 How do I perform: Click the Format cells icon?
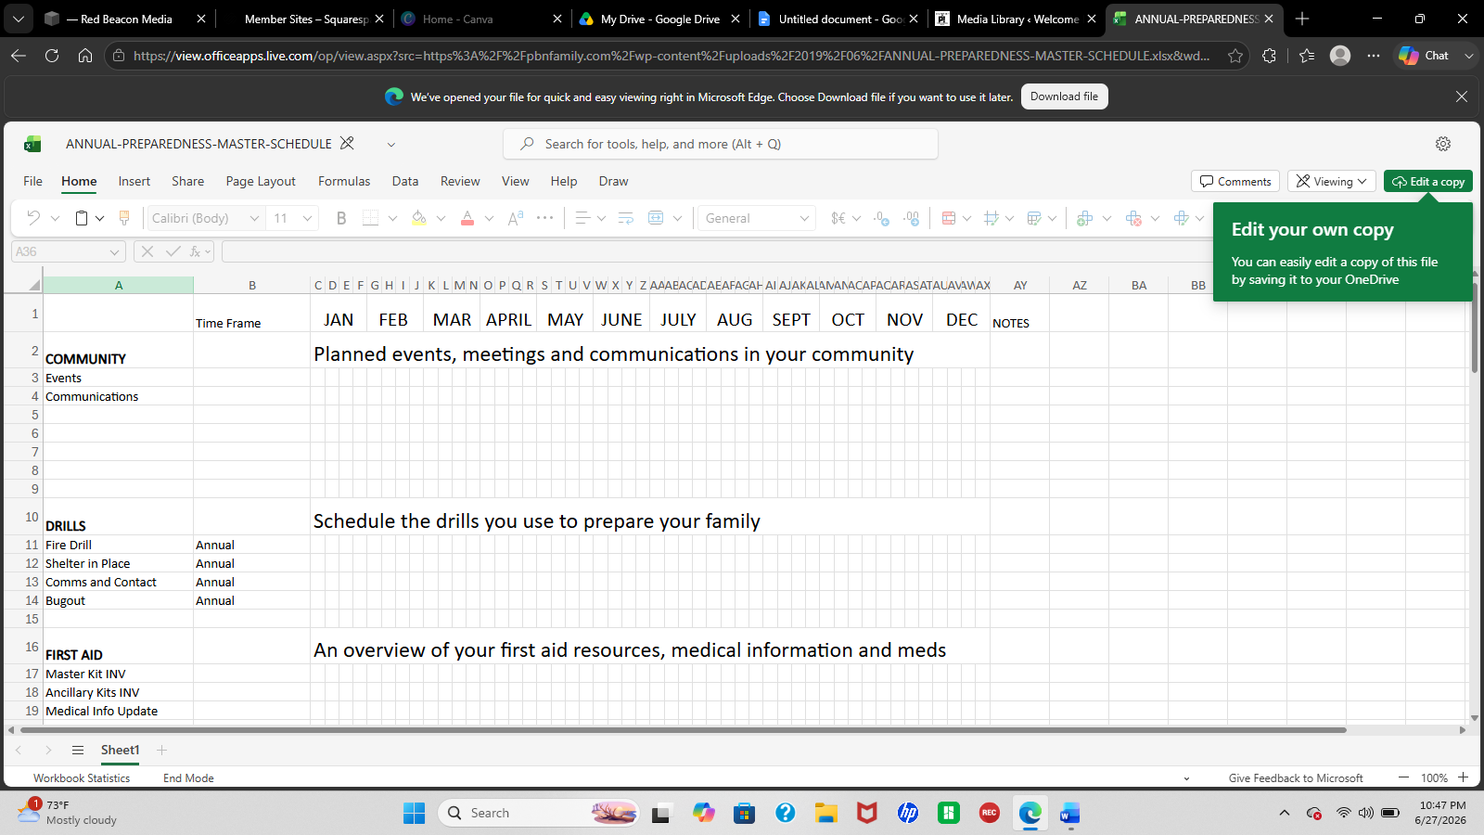tap(1181, 218)
